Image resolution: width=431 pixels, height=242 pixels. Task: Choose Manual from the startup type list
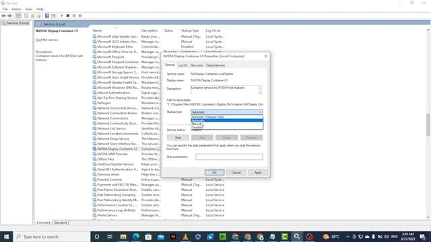(227, 124)
